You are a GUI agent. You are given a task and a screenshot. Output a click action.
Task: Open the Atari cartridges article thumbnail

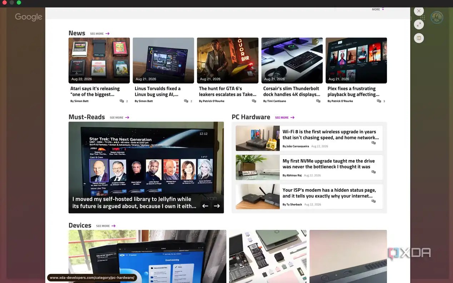[x=99, y=61]
